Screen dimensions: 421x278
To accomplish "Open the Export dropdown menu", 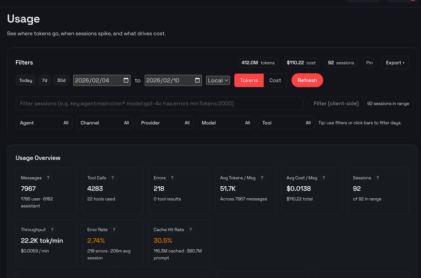I will point(395,62).
